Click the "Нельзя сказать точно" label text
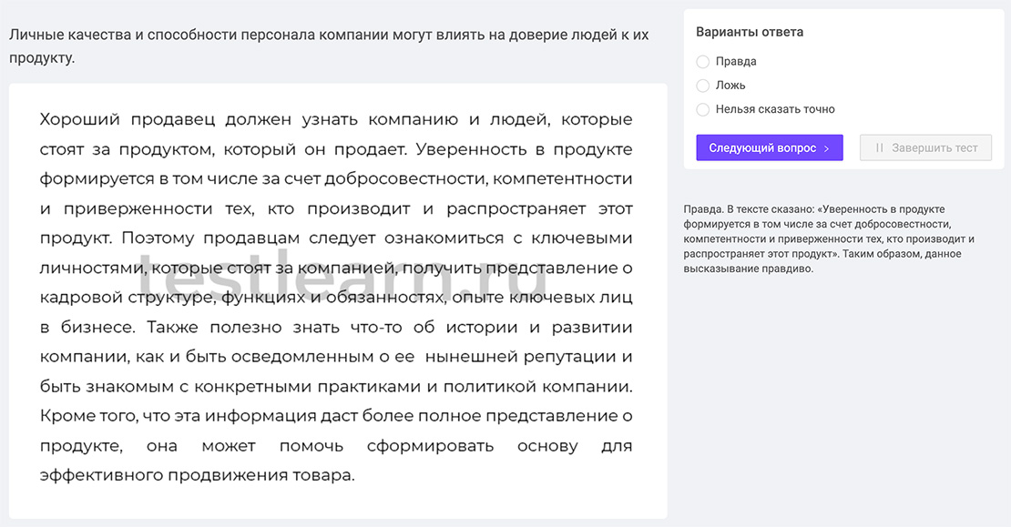 [x=775, y=109]
